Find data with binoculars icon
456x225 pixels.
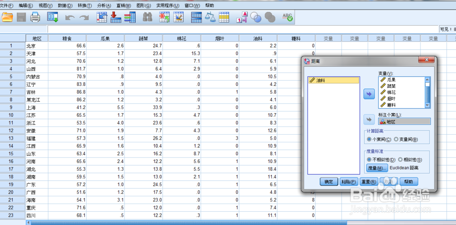[x=147, y=17]
